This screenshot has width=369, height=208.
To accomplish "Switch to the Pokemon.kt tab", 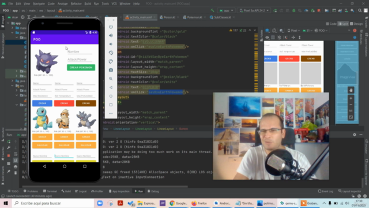I will [194, 17].
